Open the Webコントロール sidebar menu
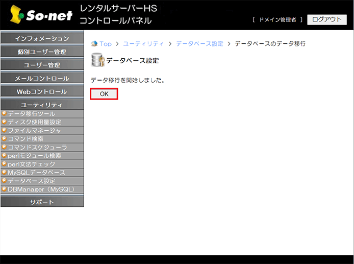The height and width of the screenshot is (264, 354). 42,92
